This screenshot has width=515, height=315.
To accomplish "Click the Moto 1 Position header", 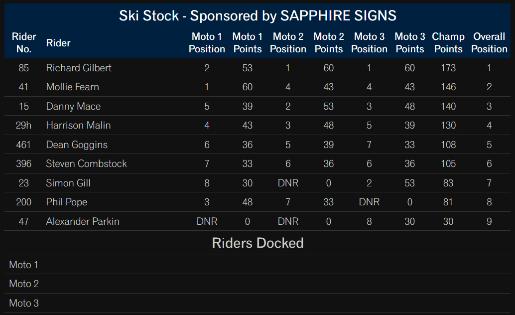I will pyautogui.click(x=207, y=43).
